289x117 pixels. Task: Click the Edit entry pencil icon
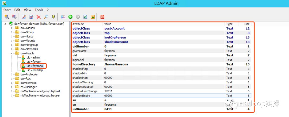(24, 17)
